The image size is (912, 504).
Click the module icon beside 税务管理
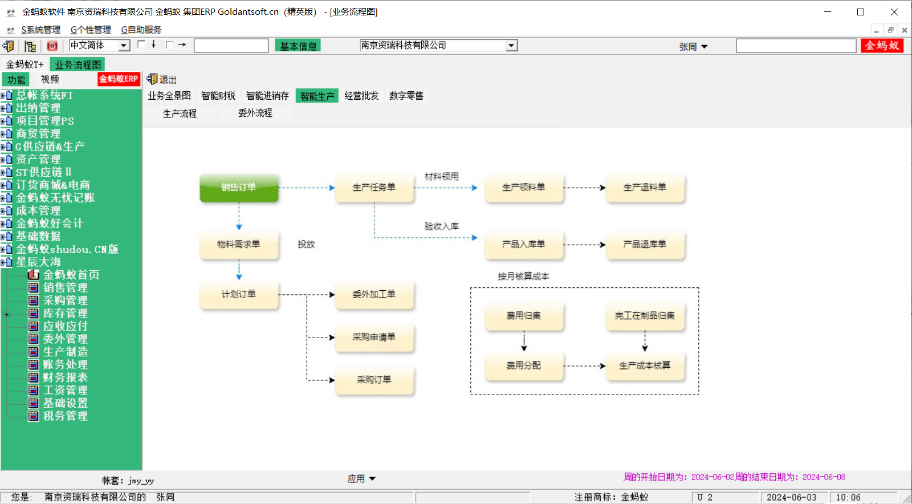[x=34, y=416]
